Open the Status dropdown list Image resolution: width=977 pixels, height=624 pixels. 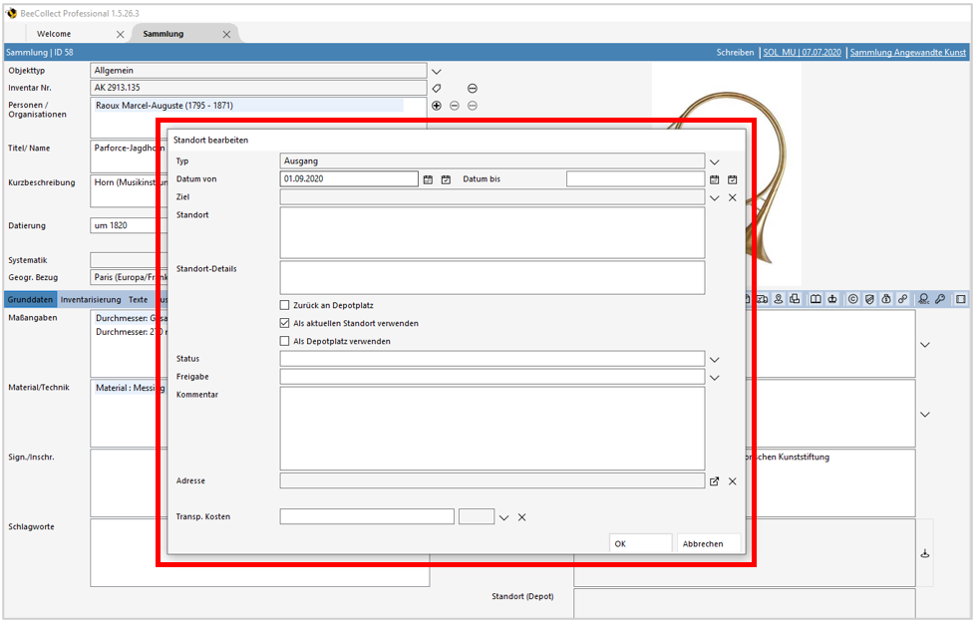(x=714, y=359)
